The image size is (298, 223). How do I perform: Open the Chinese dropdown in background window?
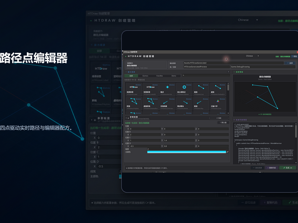[248, 20]
